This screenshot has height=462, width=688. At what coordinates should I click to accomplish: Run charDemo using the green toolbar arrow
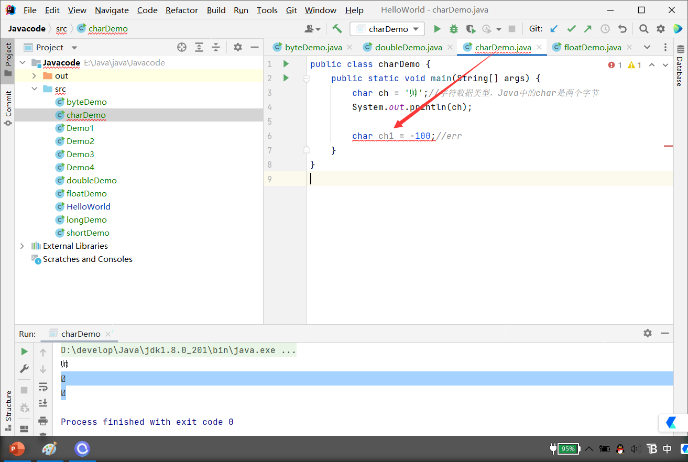(437, 29)
